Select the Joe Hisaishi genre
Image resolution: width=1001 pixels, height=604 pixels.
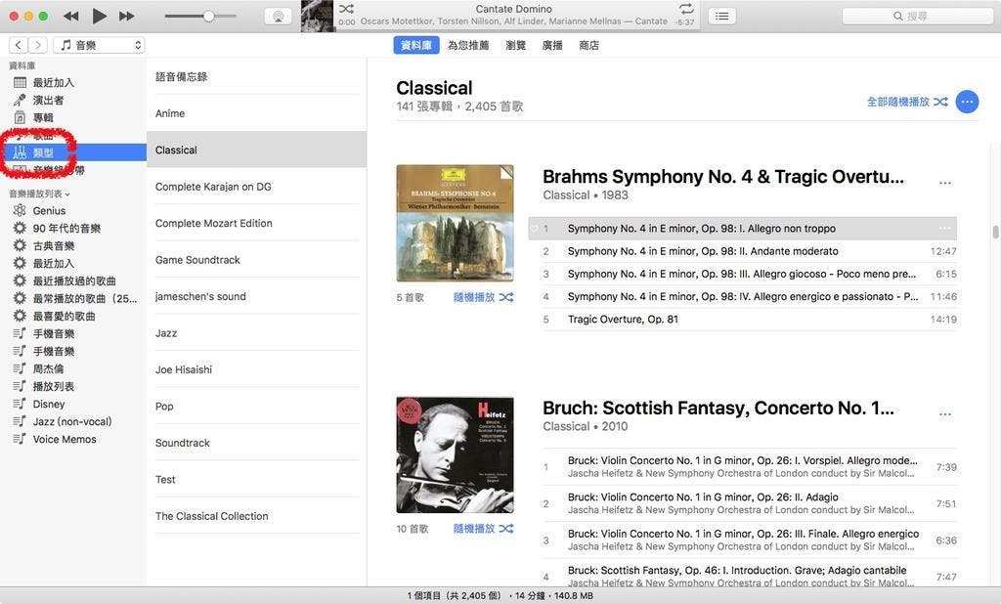pos(257,369)
